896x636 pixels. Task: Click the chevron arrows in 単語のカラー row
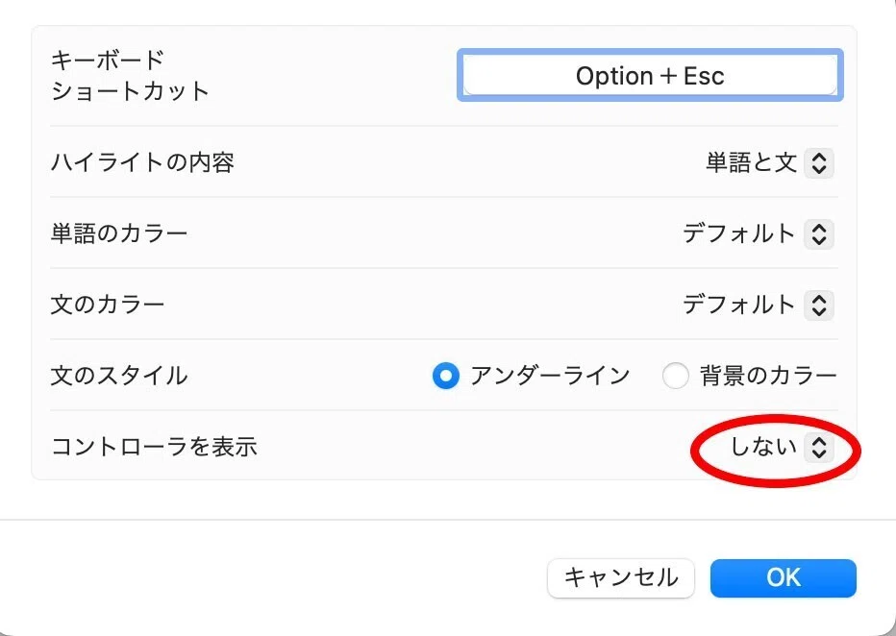819,234
